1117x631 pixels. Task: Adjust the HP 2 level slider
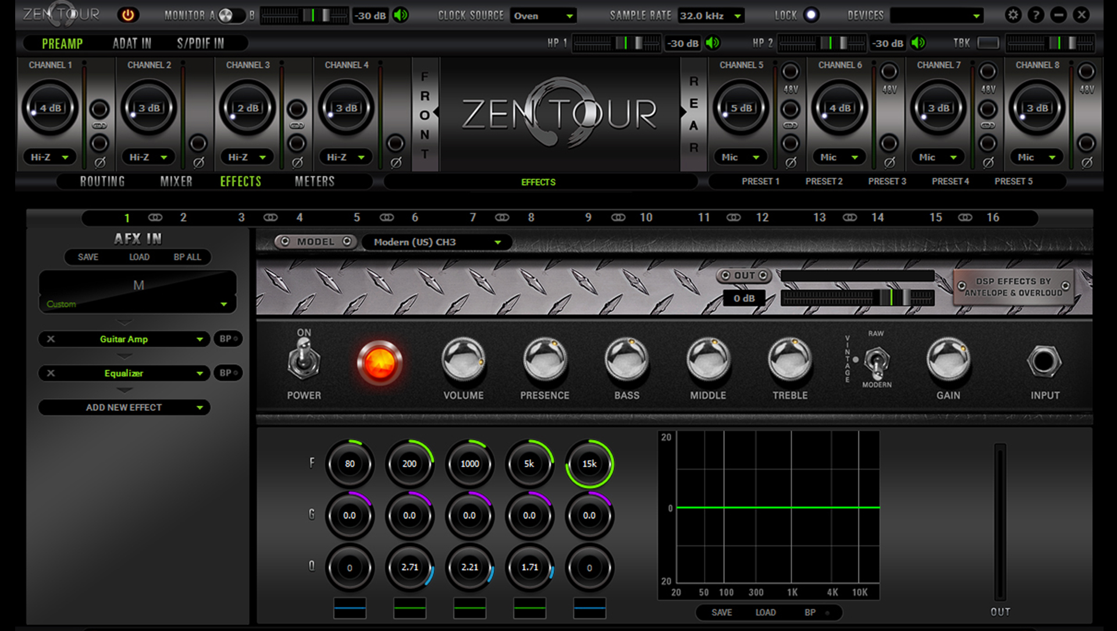(822, 43)
